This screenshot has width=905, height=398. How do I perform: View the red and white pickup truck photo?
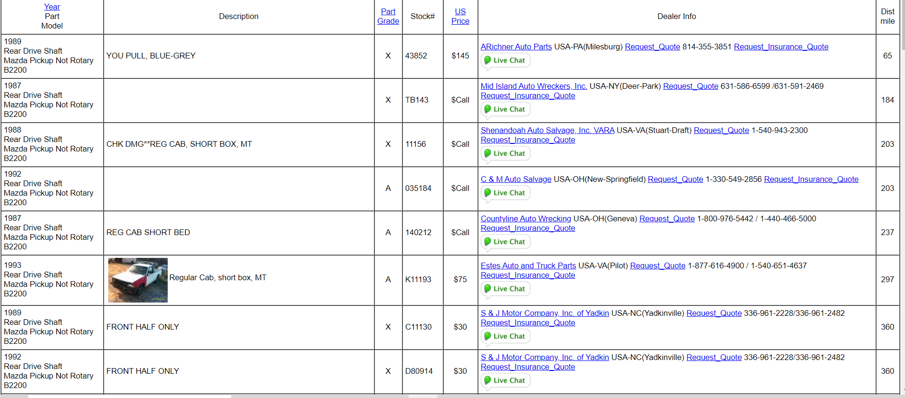138,280
